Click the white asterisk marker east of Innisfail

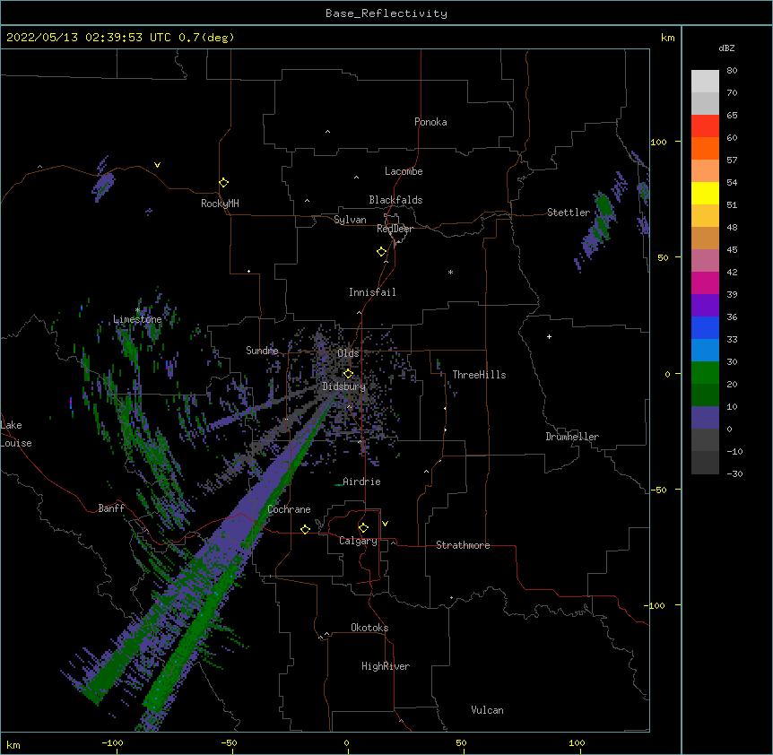click(x=450, y=272)
